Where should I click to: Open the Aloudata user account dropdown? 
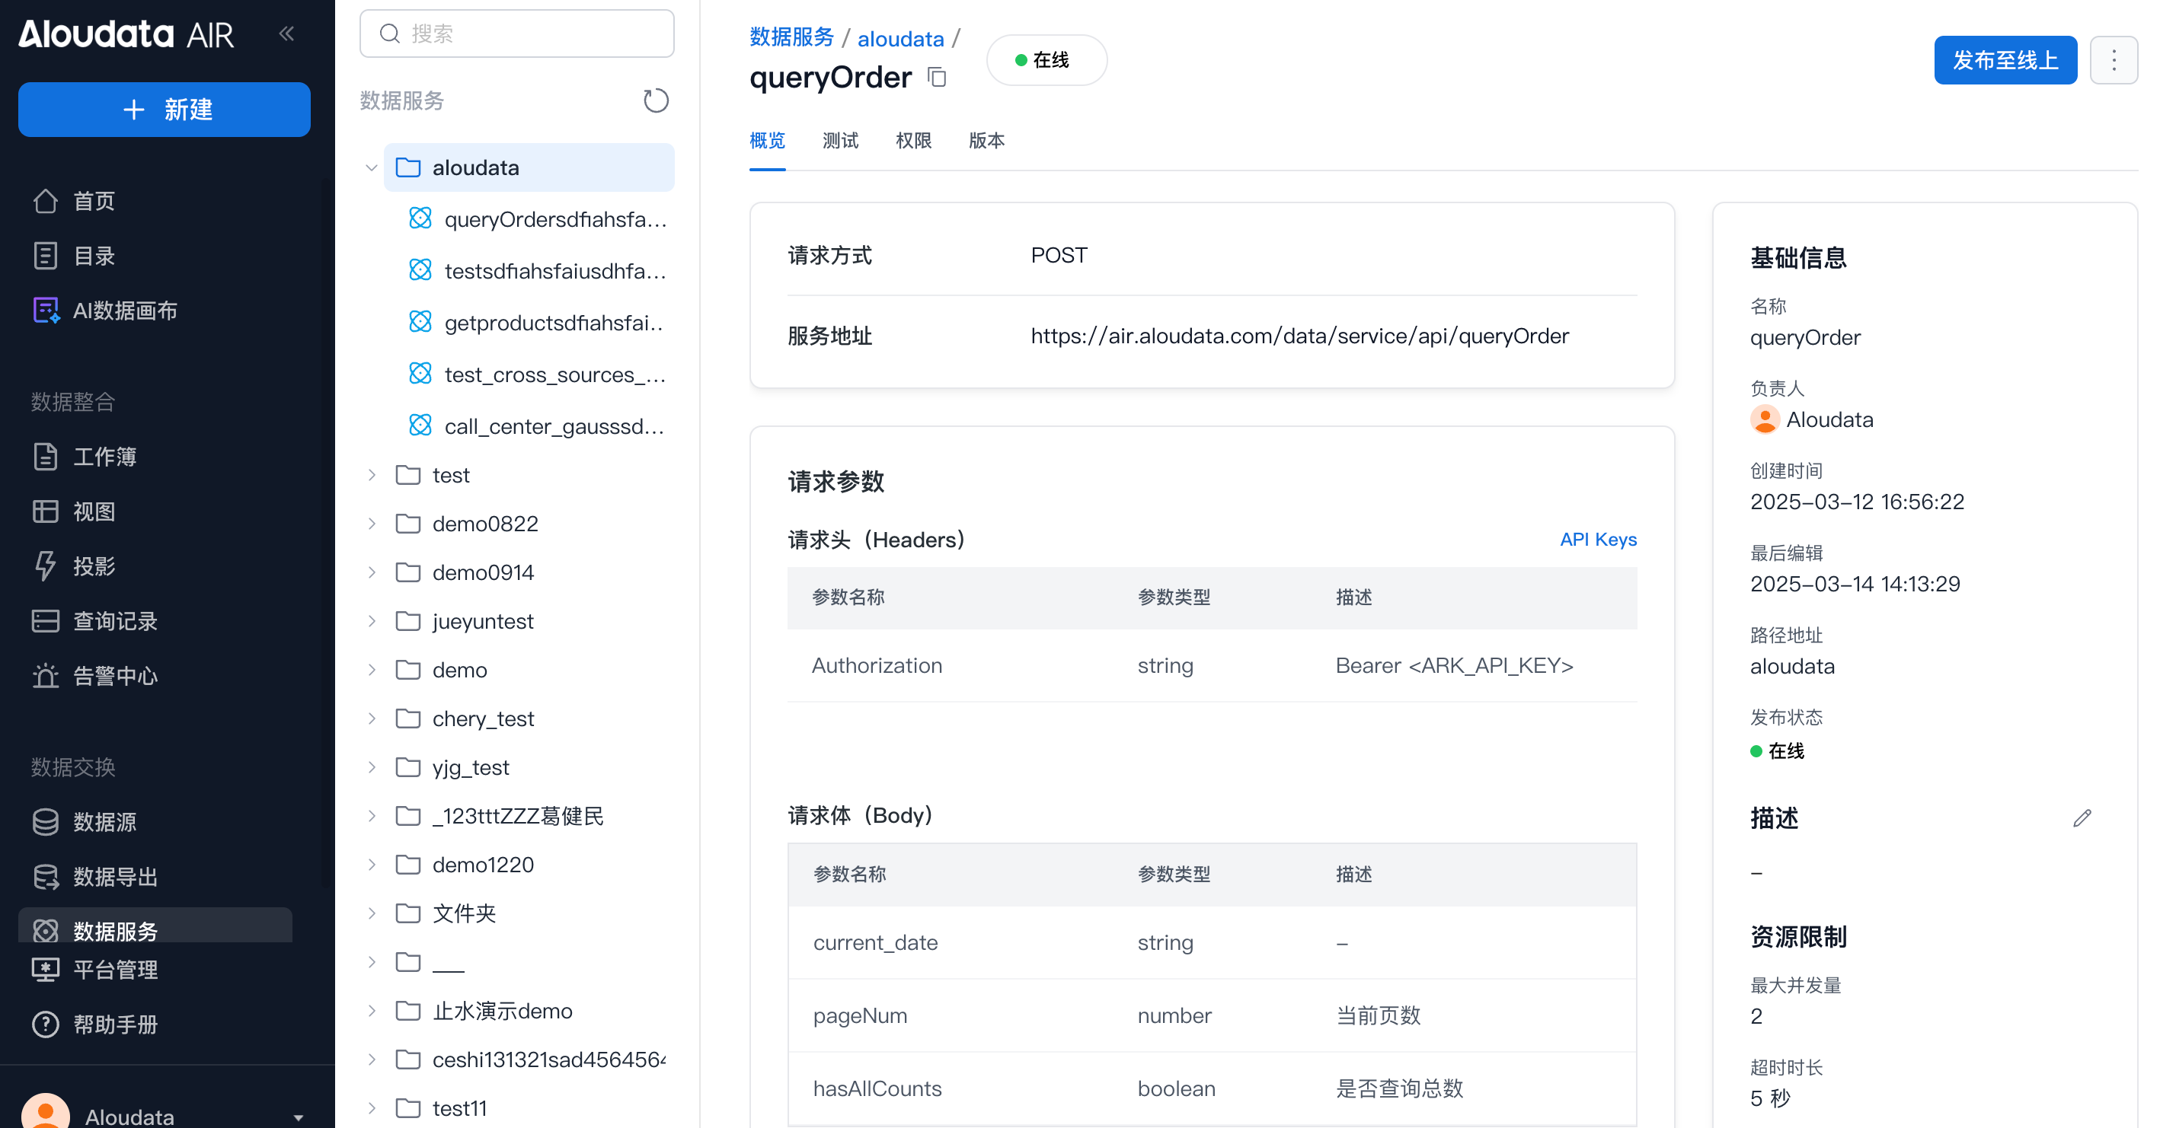298,1117
